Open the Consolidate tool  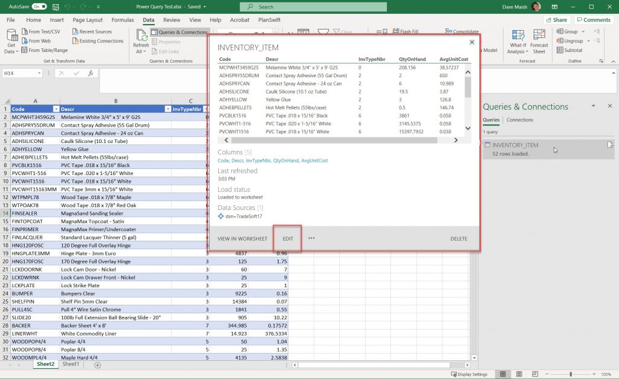[x=465, y=31]
